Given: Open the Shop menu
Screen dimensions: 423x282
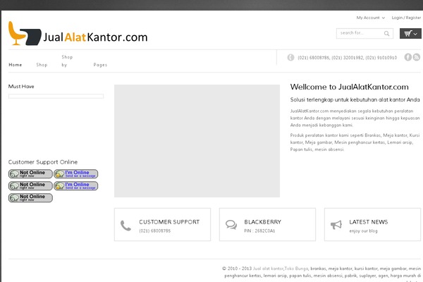Looking at the screenshot, I should coord(42,65).
